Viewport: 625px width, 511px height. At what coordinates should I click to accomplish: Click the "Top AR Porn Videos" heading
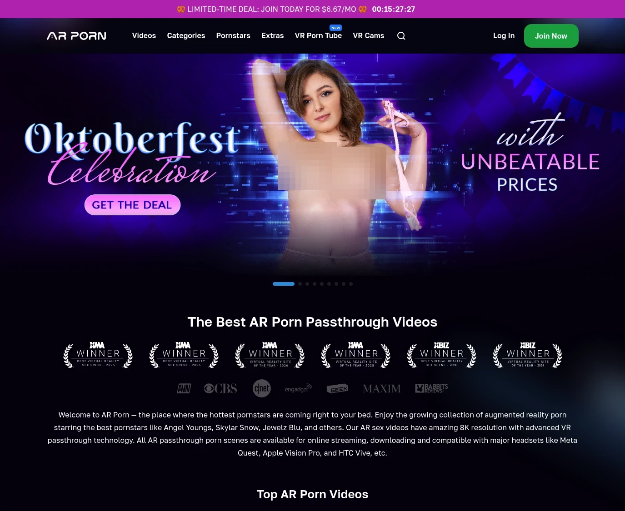312,494
